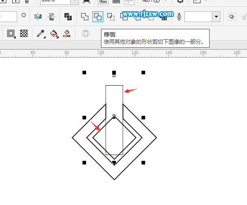Click the greyed-out rounded icon after Smart Fill

(x=86, y=33)
